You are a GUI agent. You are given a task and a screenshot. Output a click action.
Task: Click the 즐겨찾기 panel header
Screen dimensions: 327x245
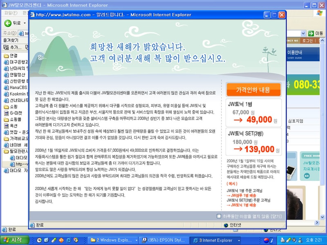11,40
